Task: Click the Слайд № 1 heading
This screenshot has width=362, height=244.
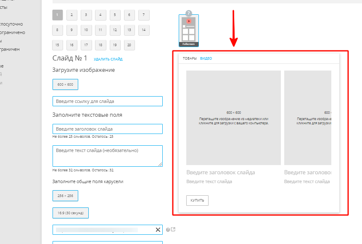Action: (70, 58)
